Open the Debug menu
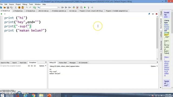This screenshot has width=173, height=97. pyautogui.click(x=25, y=4)
